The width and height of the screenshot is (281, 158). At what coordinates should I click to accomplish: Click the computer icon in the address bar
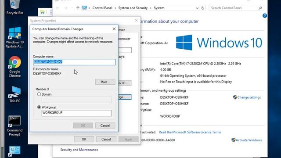point(84,8)
